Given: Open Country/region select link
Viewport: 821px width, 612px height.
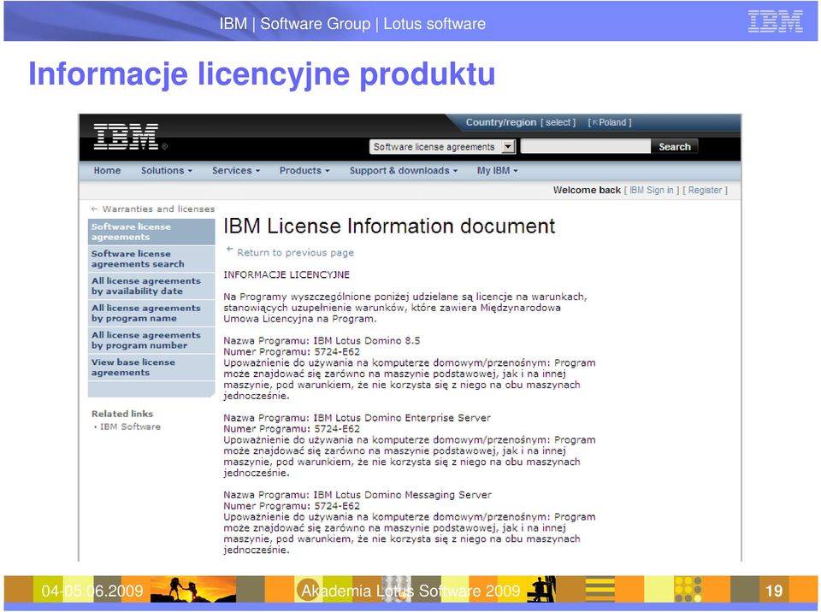Looking at the screenshot, I should pyautogui.click(x=558, y=122).
